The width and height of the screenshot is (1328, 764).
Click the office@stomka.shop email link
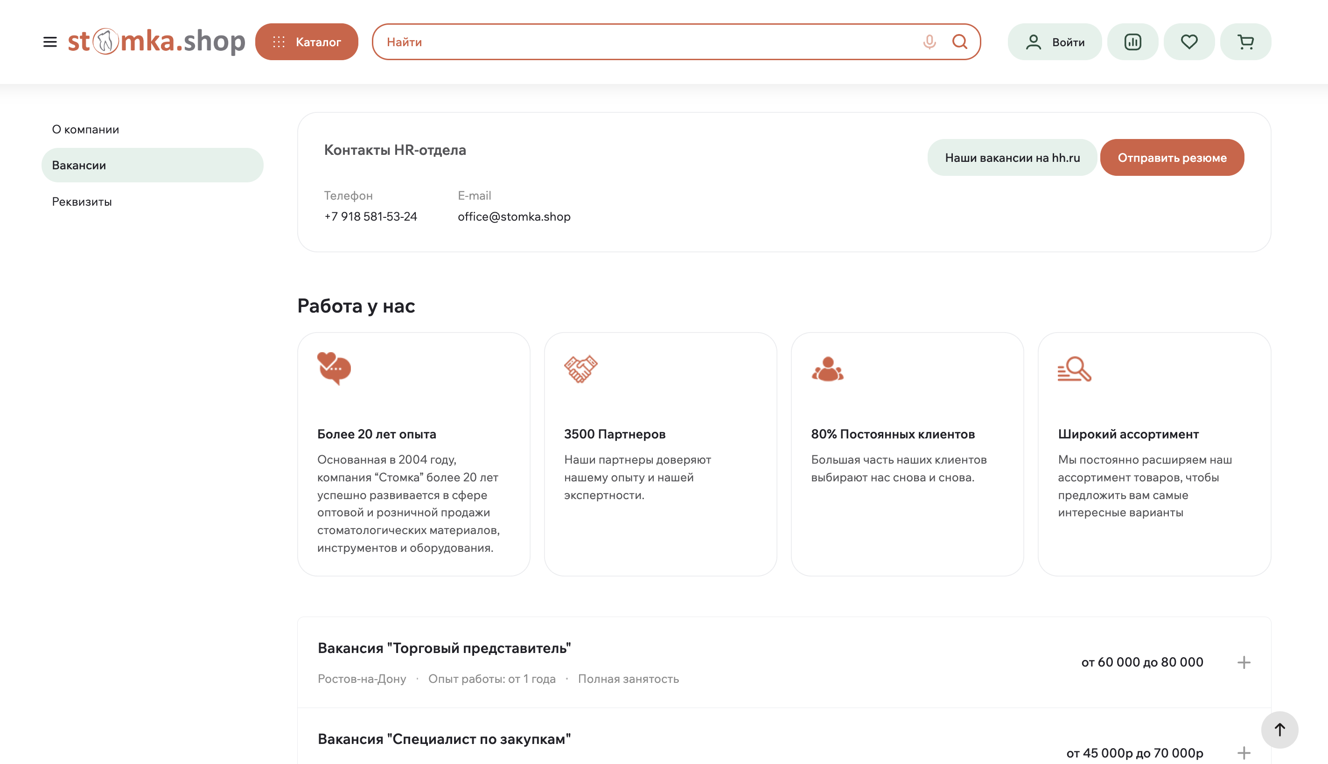pos(514,217)
